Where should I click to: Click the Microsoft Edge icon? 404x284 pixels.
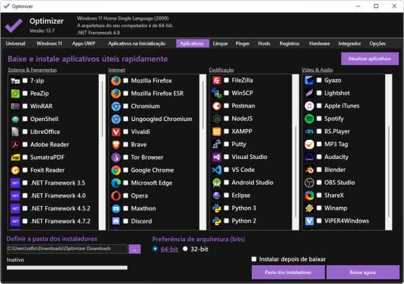coord(116,183)
